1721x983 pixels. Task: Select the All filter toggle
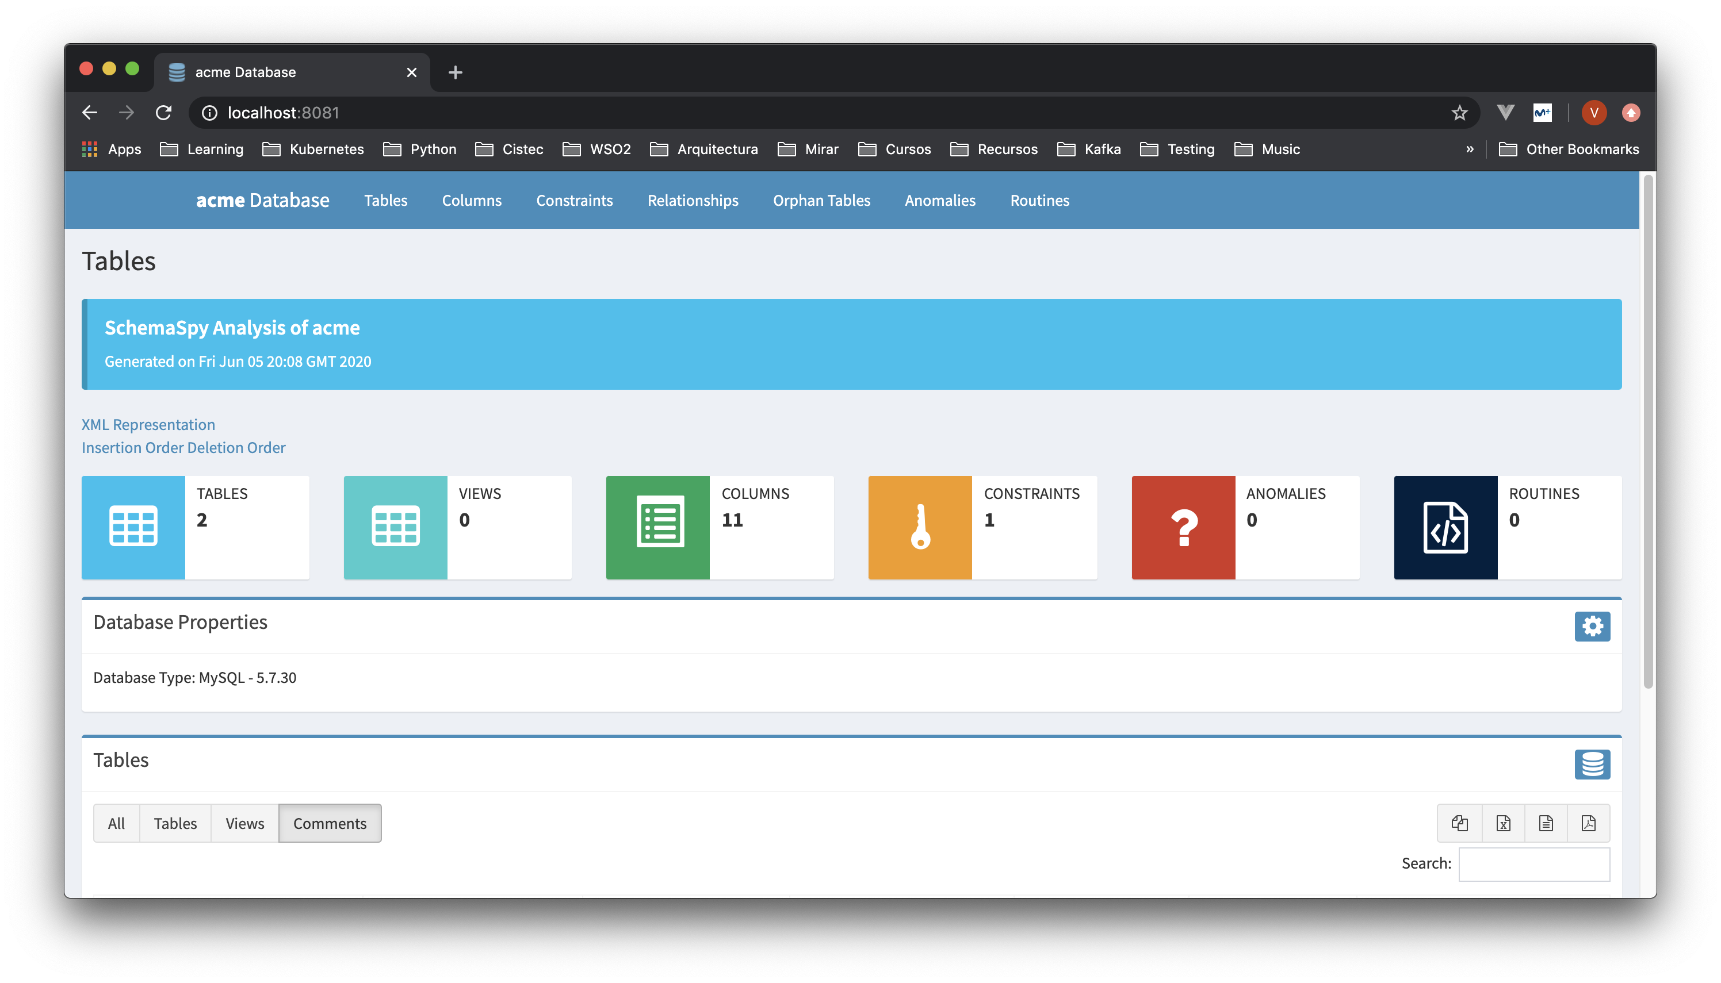click(116, 822)
